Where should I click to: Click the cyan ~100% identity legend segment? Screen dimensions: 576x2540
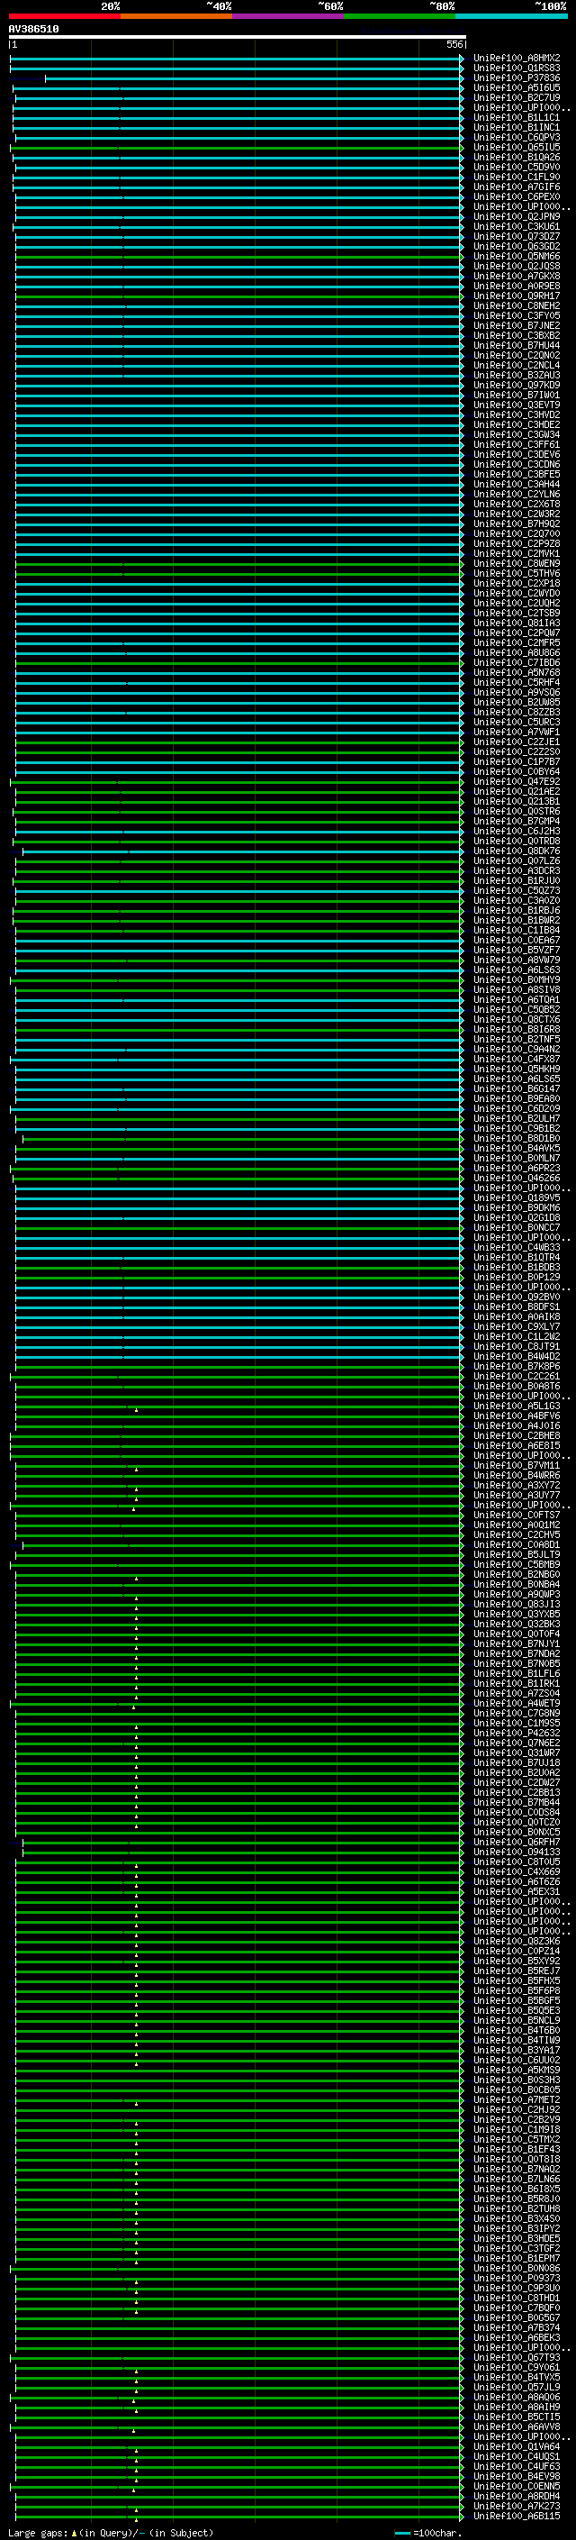pos(511,16)
